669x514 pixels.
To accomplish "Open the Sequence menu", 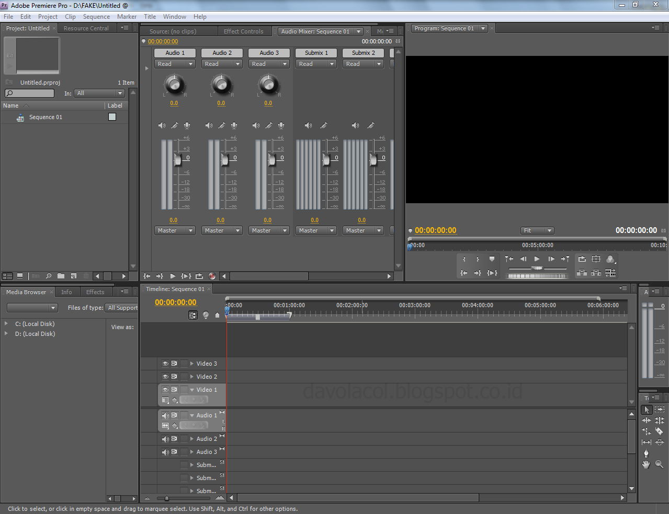I will pyautogui.click(x=96, y=17).
